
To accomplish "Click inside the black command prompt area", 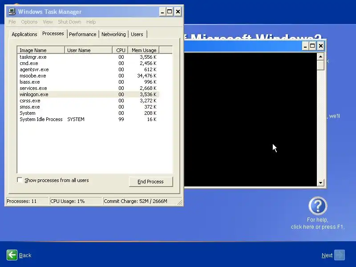I will point(250,119).
